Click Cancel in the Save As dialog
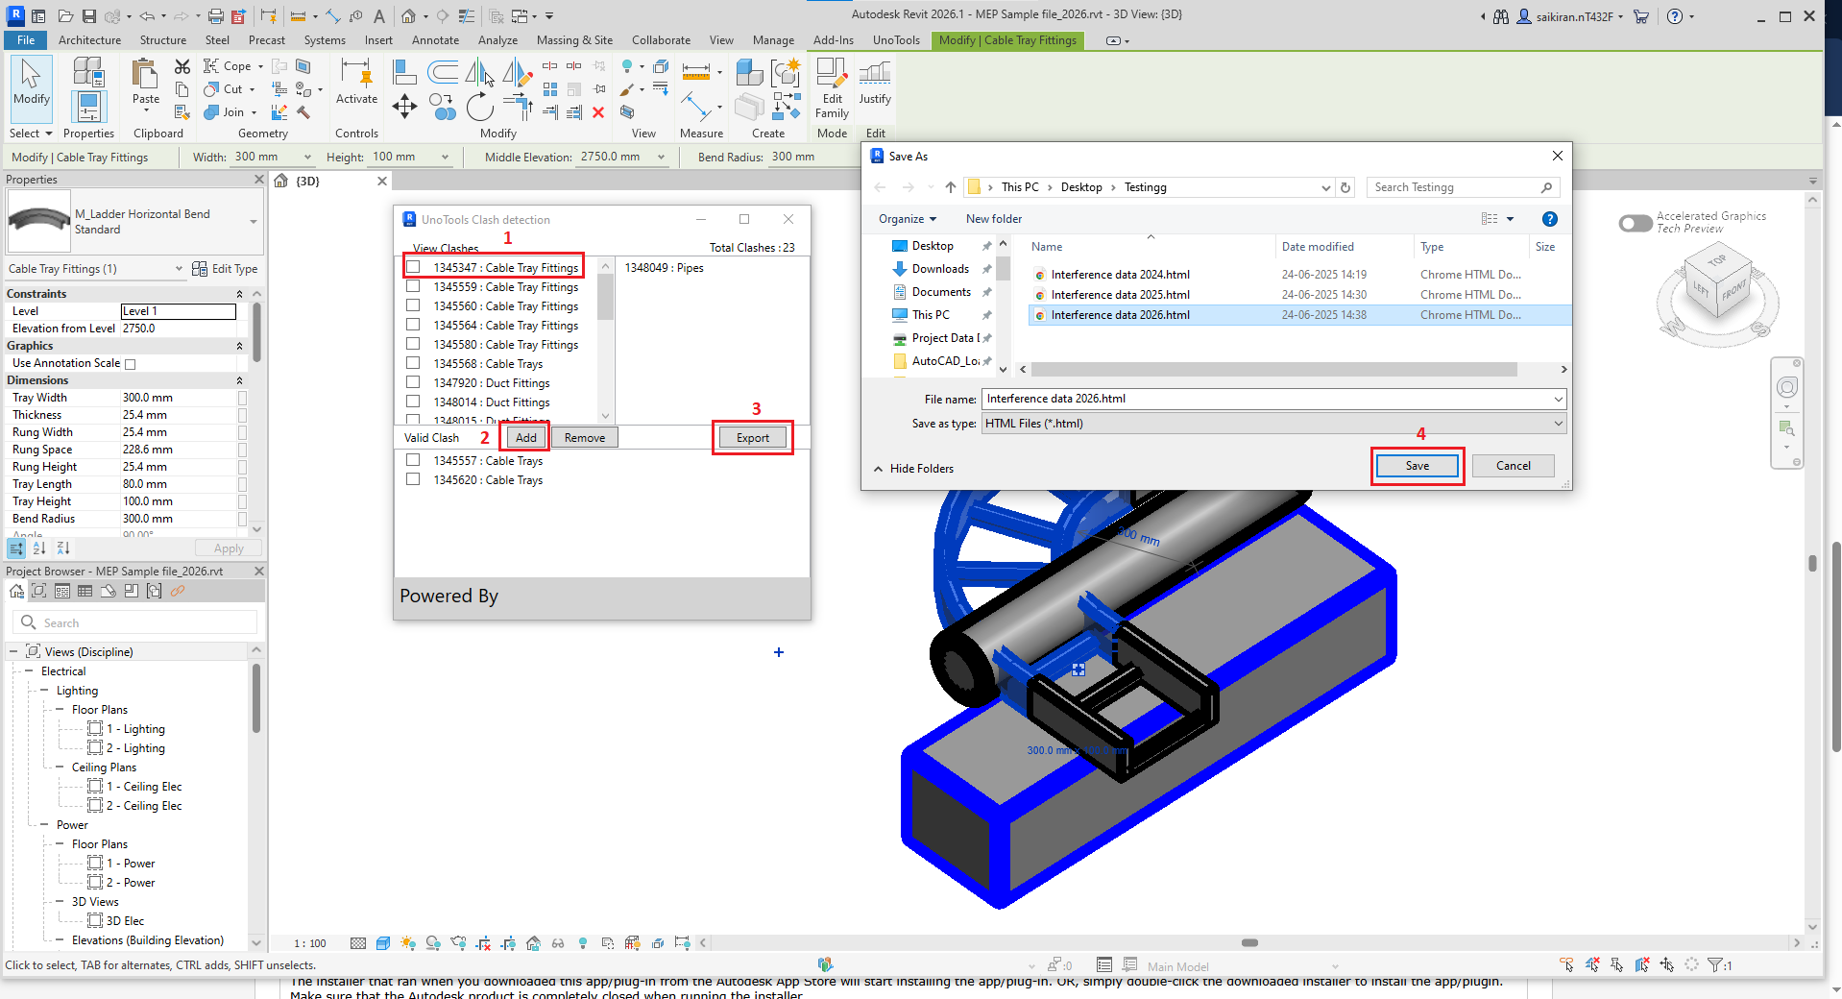The height and width of the screenshot is (999, 1842). tap(1514, 466)
